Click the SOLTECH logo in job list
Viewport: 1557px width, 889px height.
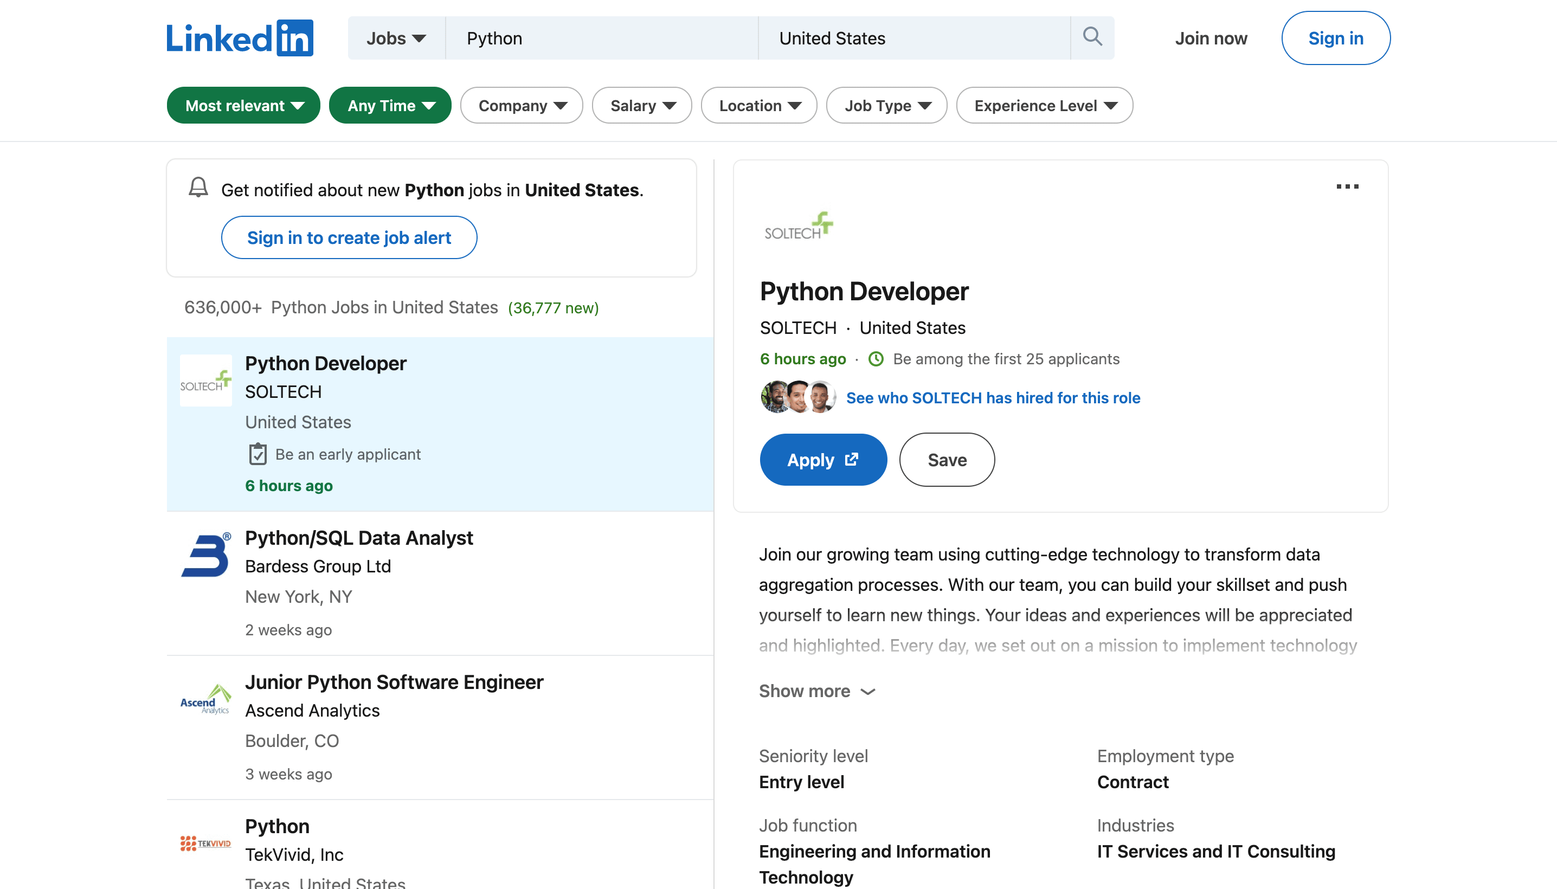click(206, 381)
